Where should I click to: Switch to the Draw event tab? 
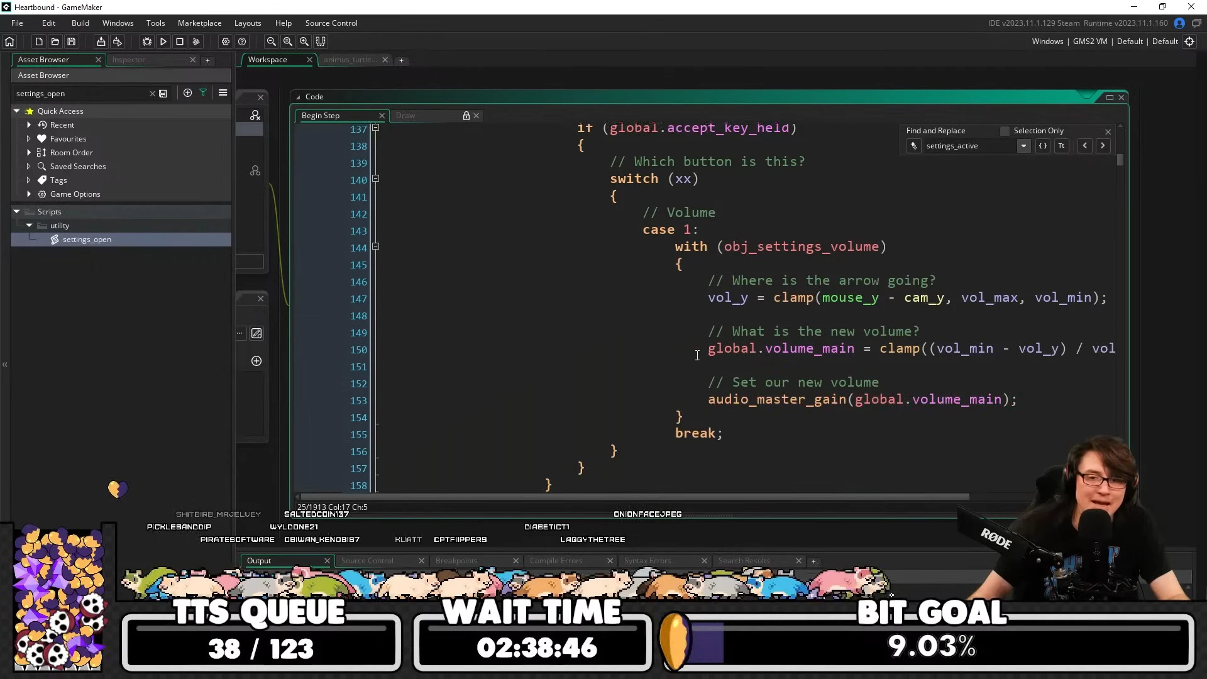405,116
